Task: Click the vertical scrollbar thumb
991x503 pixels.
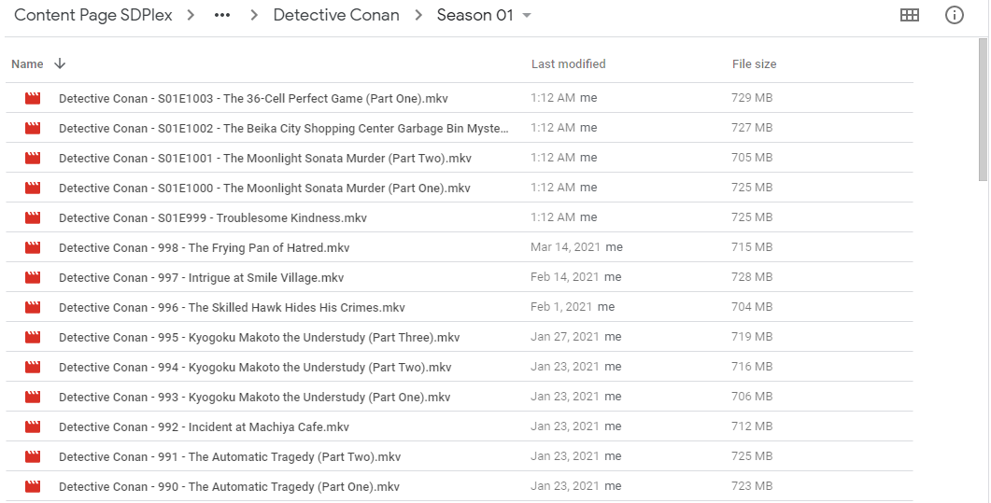Action: (x=983, y=107)
